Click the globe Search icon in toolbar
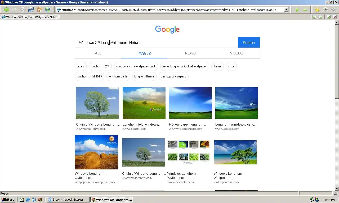This screenshot has height=203, width=339. 47,10
